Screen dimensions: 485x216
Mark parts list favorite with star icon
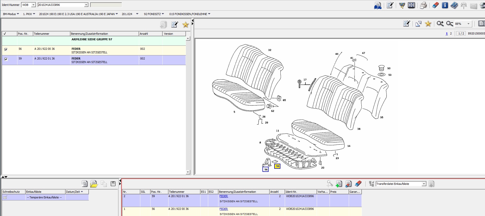[185, 25]
